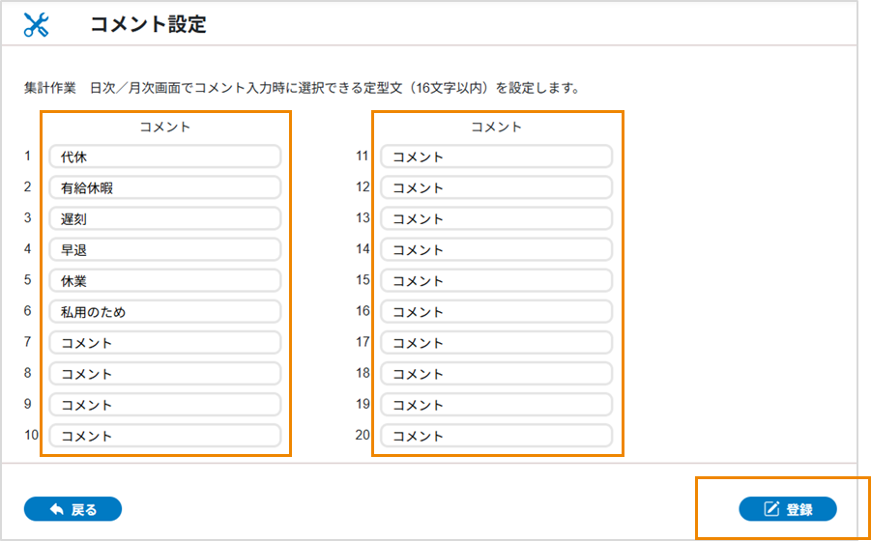871x541 pixels.
Task: Focus empty comment field number 9
Action: click(164, 405)
